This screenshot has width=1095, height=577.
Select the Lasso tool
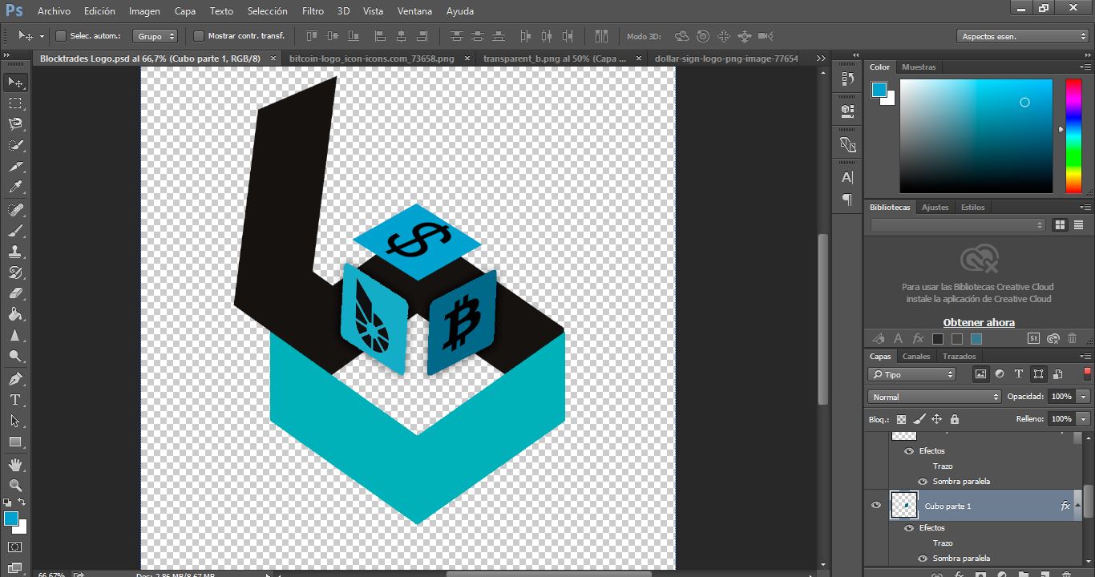point(15,123)
